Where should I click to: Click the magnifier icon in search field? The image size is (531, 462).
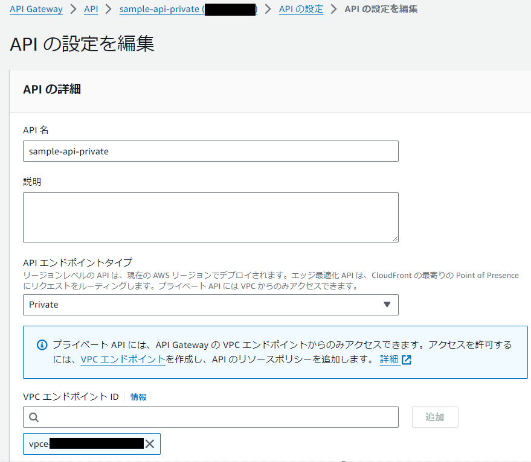33,417
